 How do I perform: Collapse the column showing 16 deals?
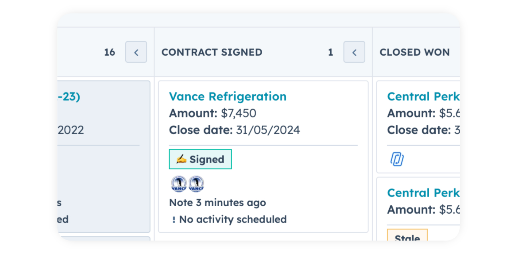click(x=136, y=52)
